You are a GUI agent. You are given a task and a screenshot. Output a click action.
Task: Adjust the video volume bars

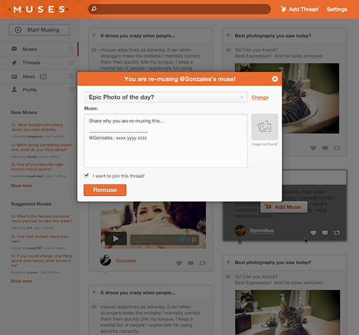point(184,240)
